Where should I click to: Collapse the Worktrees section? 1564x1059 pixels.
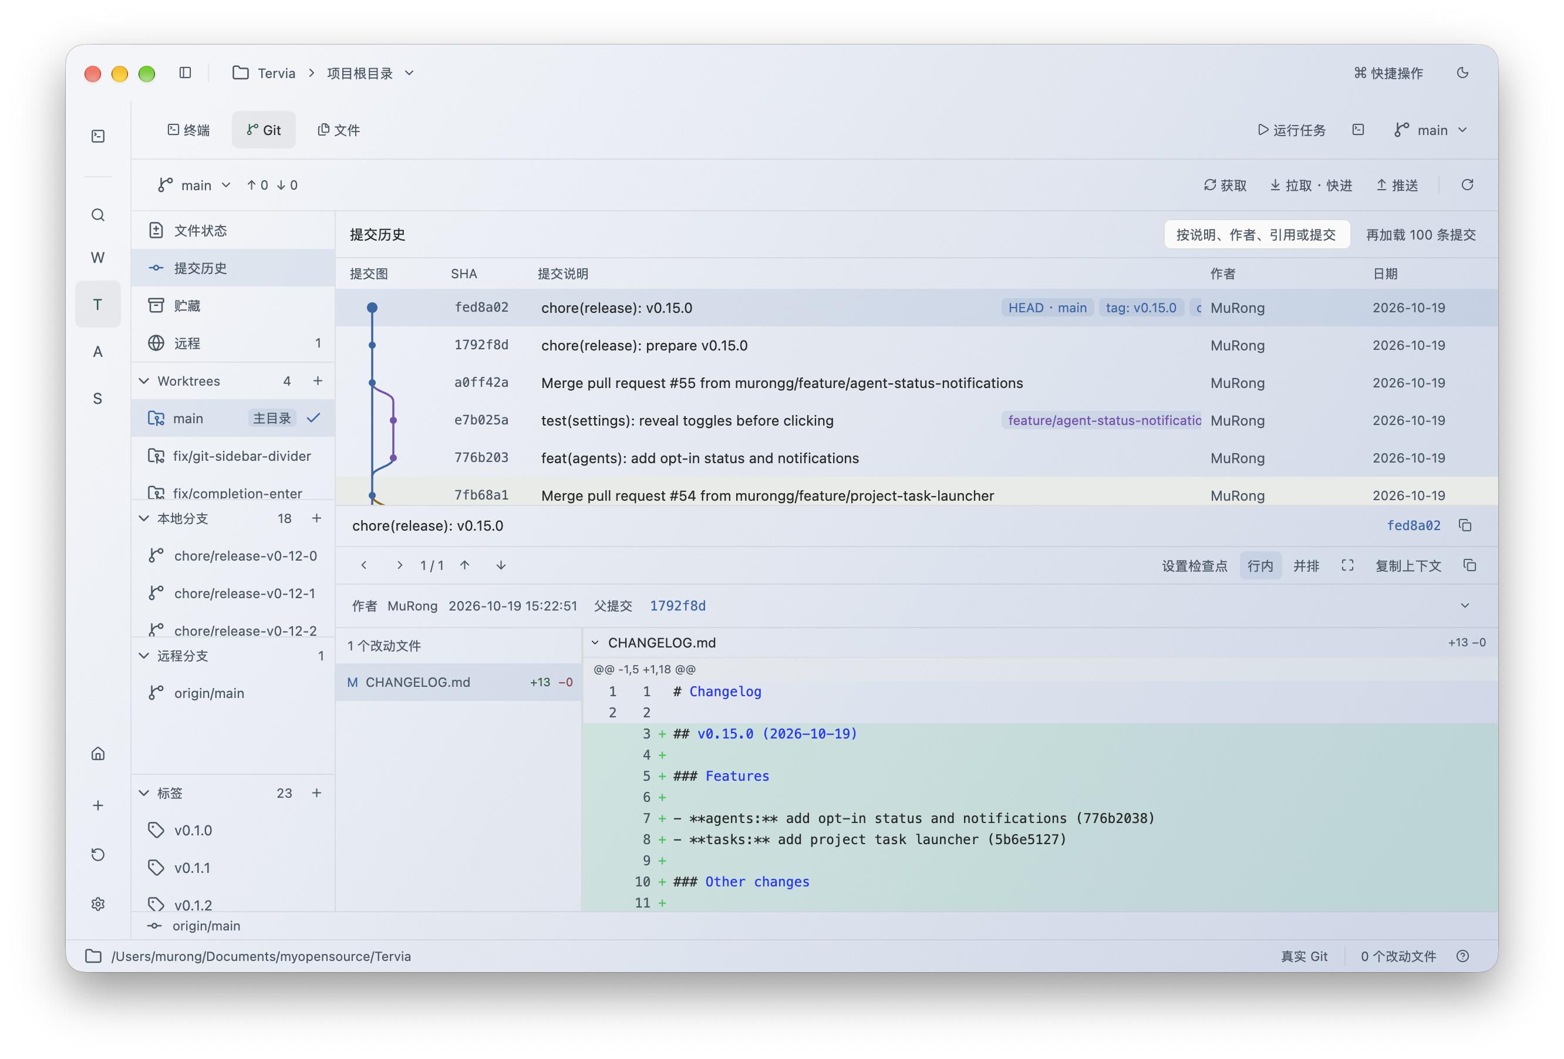(x=143, y=381)
